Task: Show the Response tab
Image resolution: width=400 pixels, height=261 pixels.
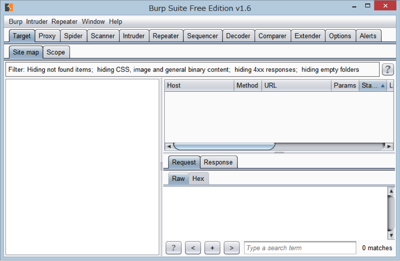Action: coord(219,162)
